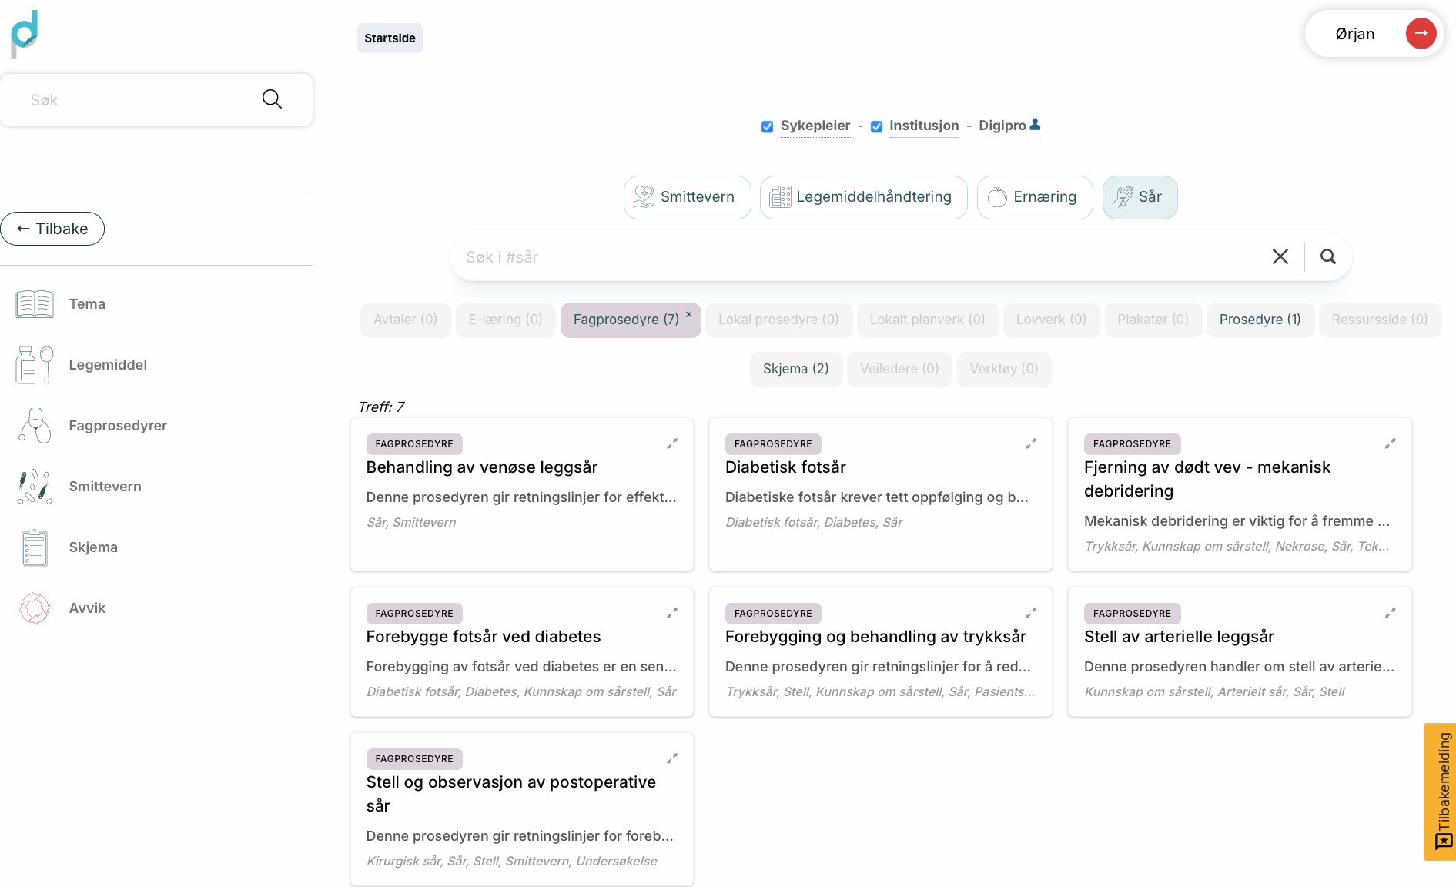Expand the Stell av arterielle leggsår card

click(x=1390, y=613)
